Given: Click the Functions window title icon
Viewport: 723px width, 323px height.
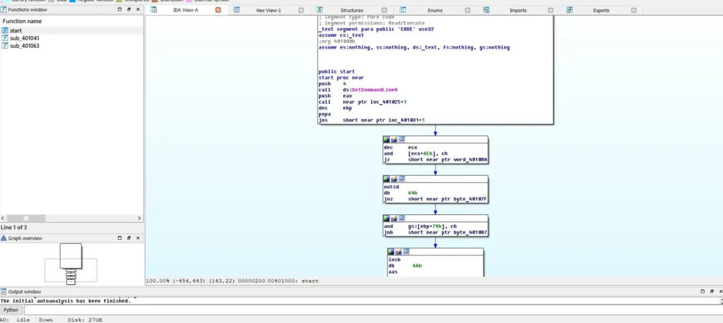Looking at the screenshot, I should [4, 9].
